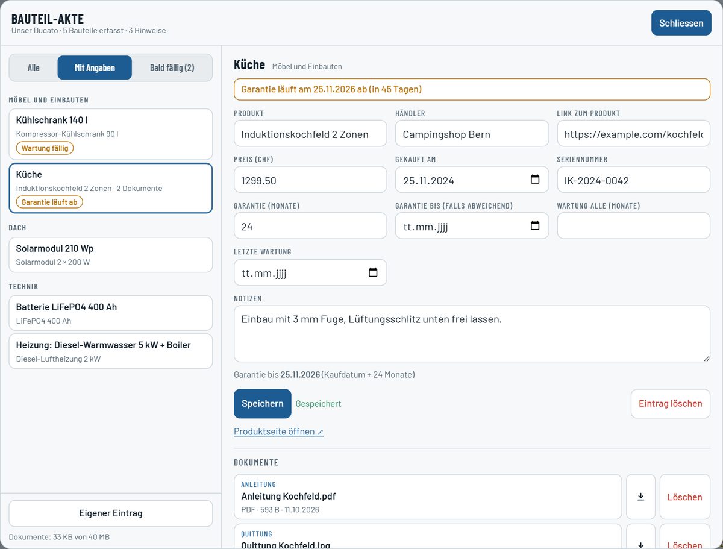Click the Gespeichert status text
This screenshot has height=549, width=723.
point(318,404)
